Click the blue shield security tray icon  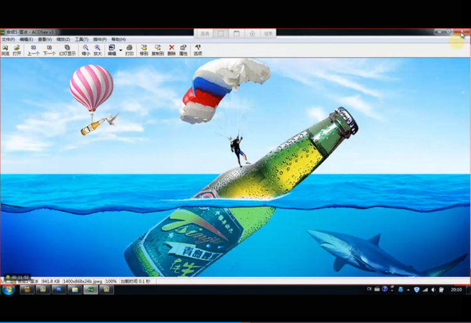click(416, 290)
